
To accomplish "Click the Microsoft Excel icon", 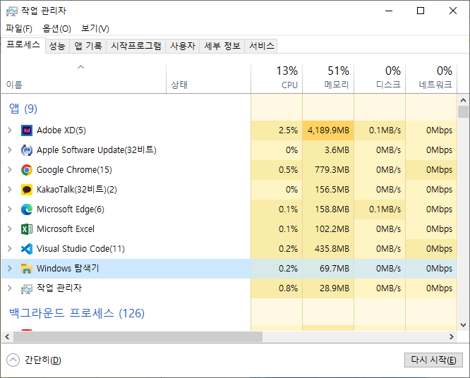I will (x=27, y=229).
